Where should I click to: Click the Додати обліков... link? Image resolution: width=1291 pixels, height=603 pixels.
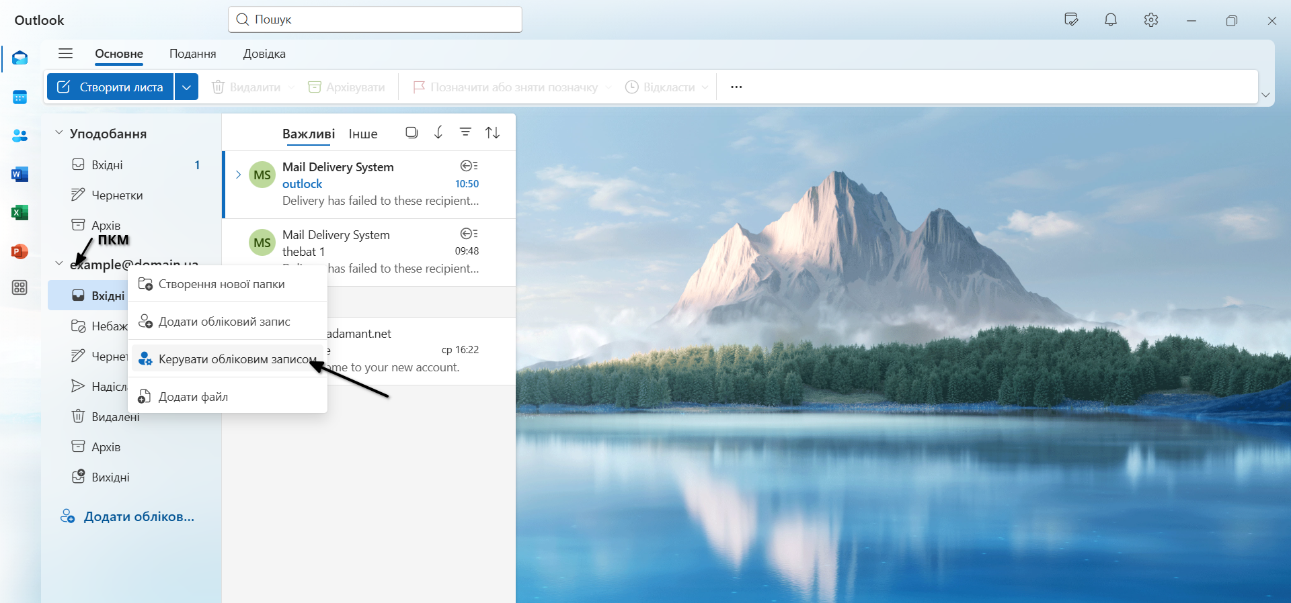click(x=139, y=516)
